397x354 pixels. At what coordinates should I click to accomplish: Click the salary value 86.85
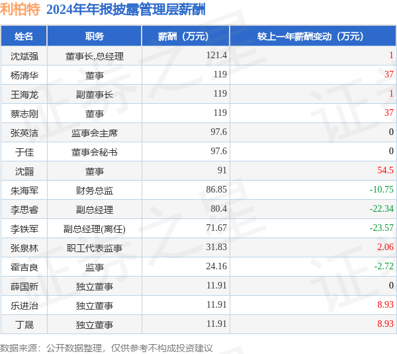pos(216,189)
